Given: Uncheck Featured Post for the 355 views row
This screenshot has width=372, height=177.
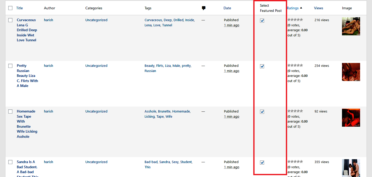Looking at the screenshot, I should tap(262, 163).
